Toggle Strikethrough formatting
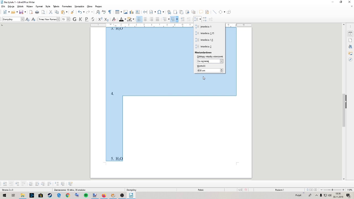Viewport: 354px width, 199px height. (x=93, y=19)
